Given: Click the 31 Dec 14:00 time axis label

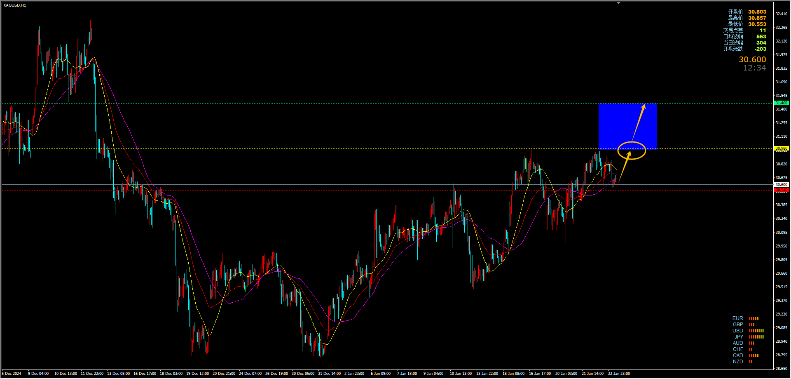Looking at the screenshot, I should click(330, 374).
